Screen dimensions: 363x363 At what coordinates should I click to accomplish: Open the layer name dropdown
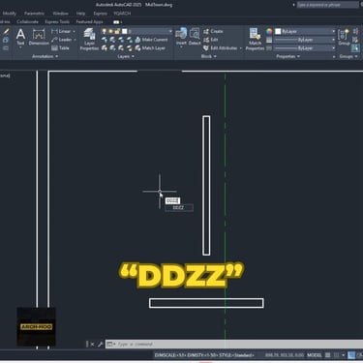click(147, 31)
